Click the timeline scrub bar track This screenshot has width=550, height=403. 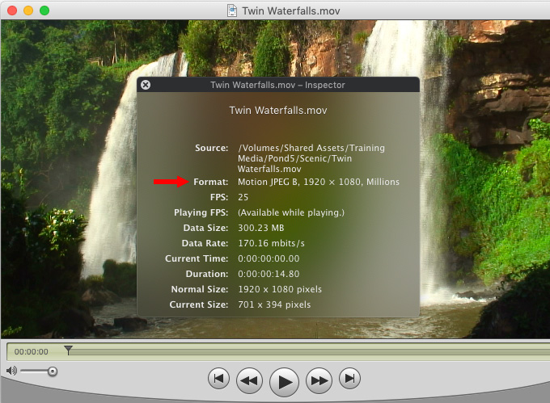click(x=309, y=352)
